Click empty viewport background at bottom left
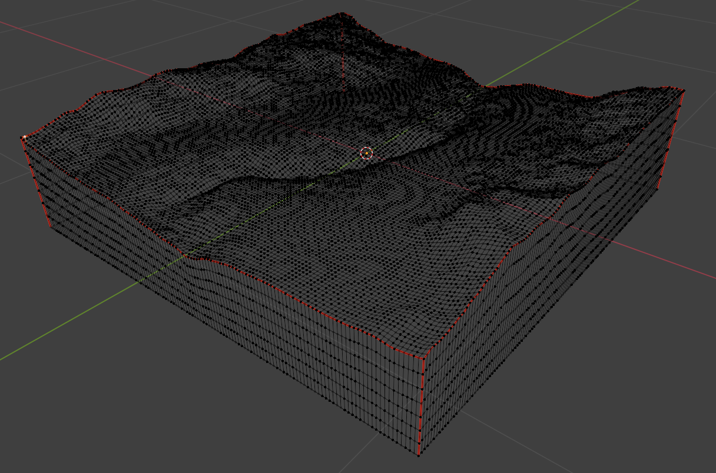The height and width of the screenshot is (473, 716). [x=88, y=424]
